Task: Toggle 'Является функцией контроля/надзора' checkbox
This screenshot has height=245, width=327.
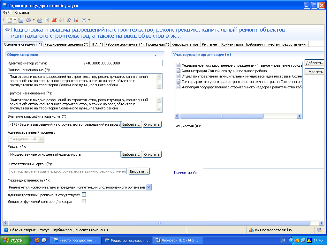Action: [84, 201]
